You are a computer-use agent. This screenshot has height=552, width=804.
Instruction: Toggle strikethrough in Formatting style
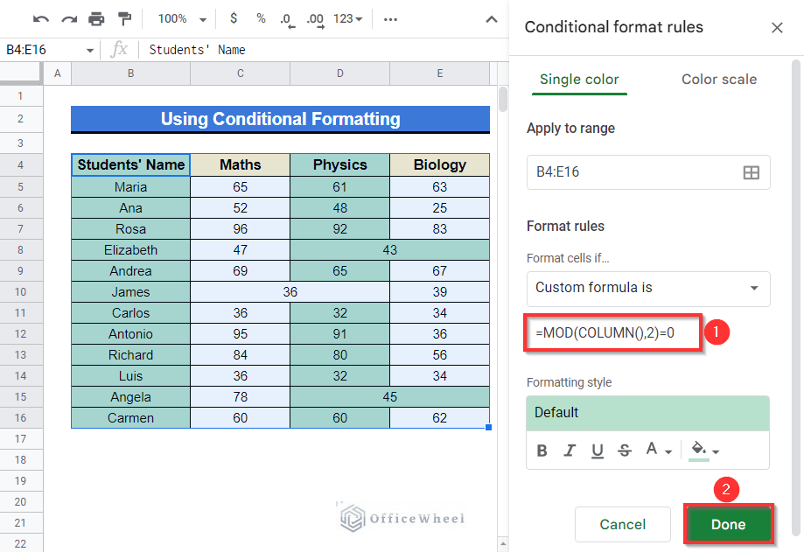[624, 450]
